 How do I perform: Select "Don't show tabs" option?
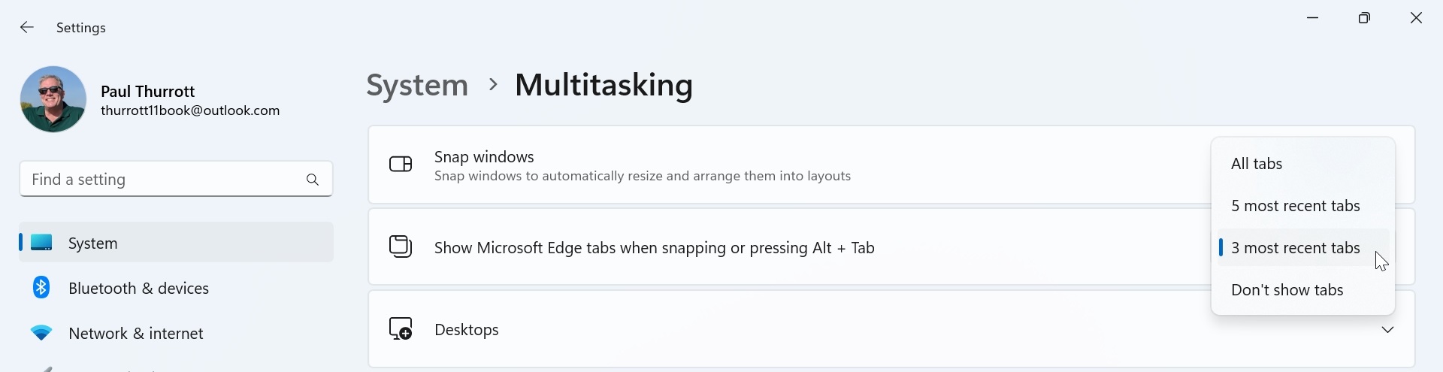click(x=1287, y=290)
